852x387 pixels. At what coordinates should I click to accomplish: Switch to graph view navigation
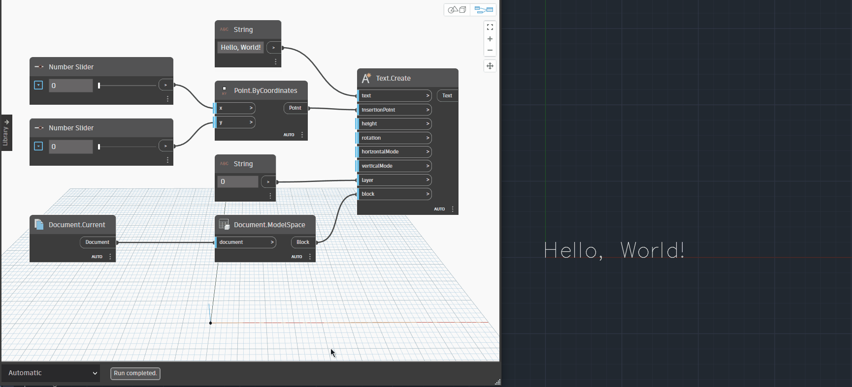[x=483, y=10]
